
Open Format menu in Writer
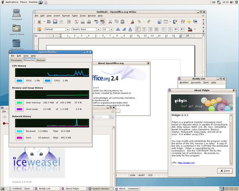(66, 16)
